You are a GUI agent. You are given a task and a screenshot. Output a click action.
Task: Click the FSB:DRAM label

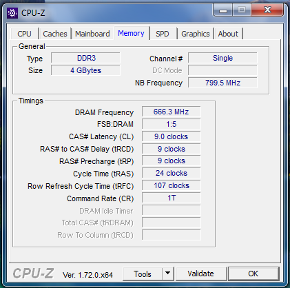[115, 124]
